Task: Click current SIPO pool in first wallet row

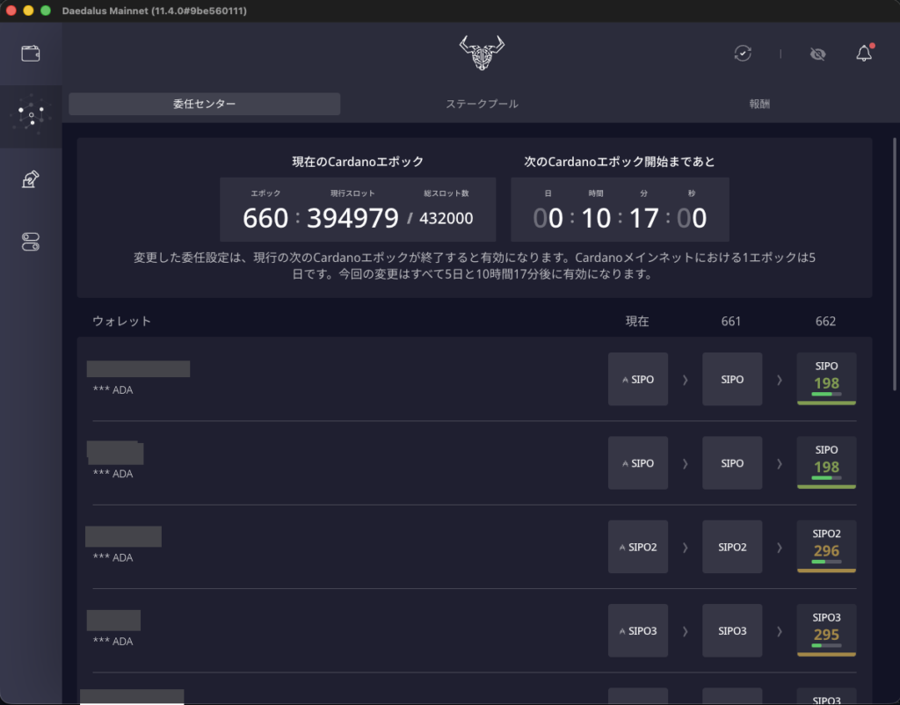Action: pyautogui.click(x=638, y=379)
